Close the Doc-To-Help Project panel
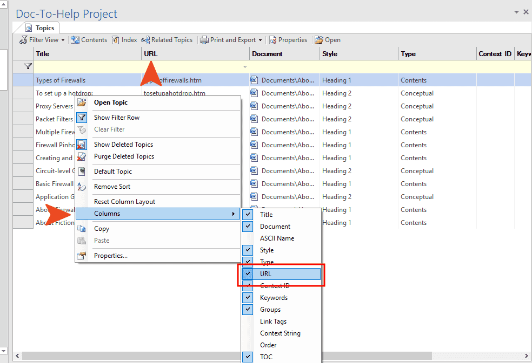Screen dimensions: 532x363 pos(526,12)
